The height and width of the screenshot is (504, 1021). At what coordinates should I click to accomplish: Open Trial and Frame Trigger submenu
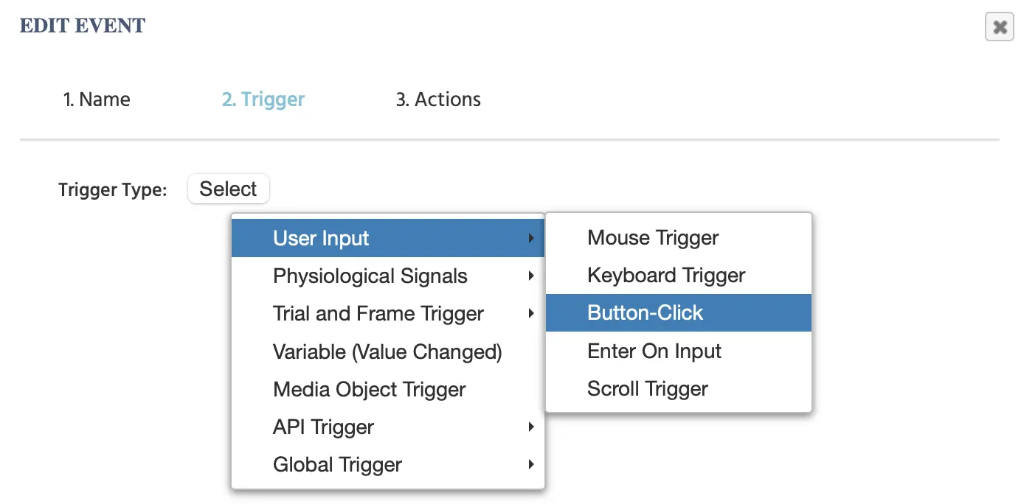coord(378,314)
